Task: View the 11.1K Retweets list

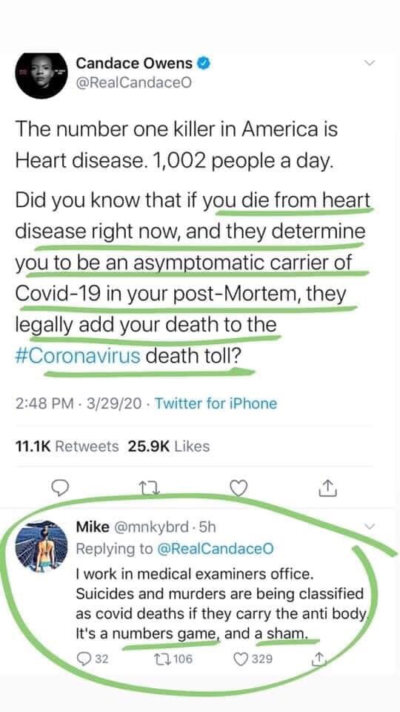Action: 67,446
